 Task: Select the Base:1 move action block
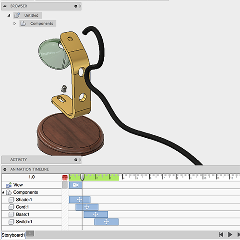pos(96,215)
